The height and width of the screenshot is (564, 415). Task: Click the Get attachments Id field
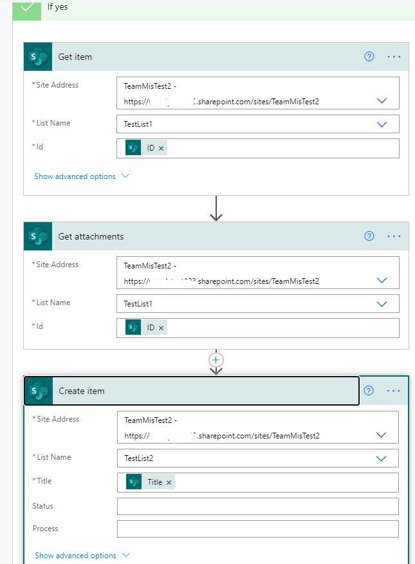coord(257,328)
